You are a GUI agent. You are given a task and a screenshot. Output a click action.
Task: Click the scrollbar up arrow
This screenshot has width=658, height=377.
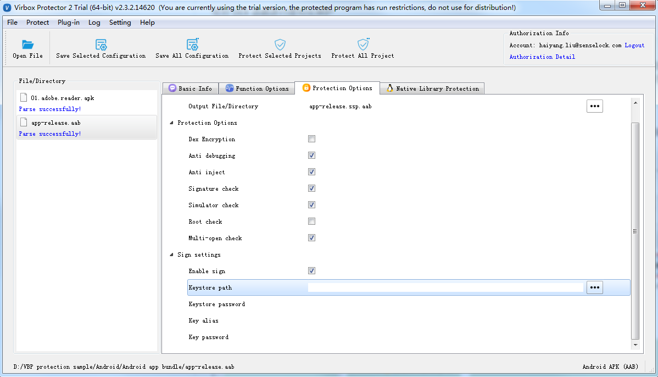click(635, 102)
